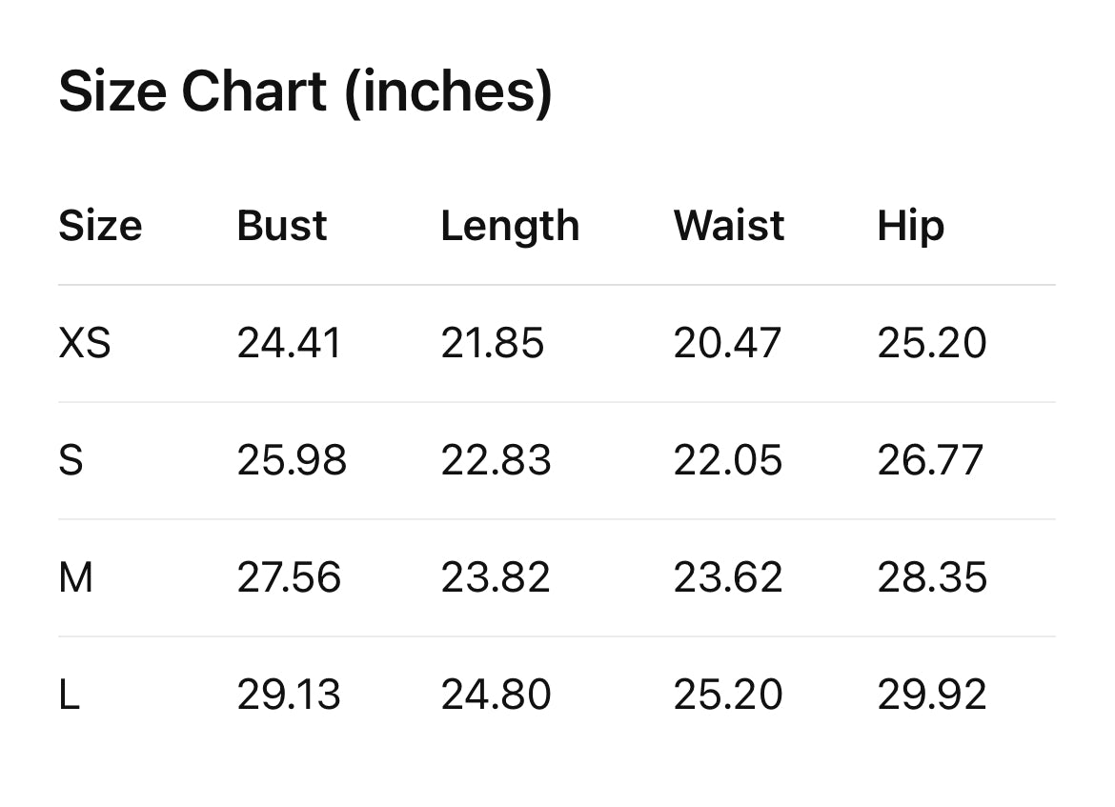The height and width of the screenshot is (807, 1115).
Task: Click the M hip value 28.35
Action: [932, 577]
